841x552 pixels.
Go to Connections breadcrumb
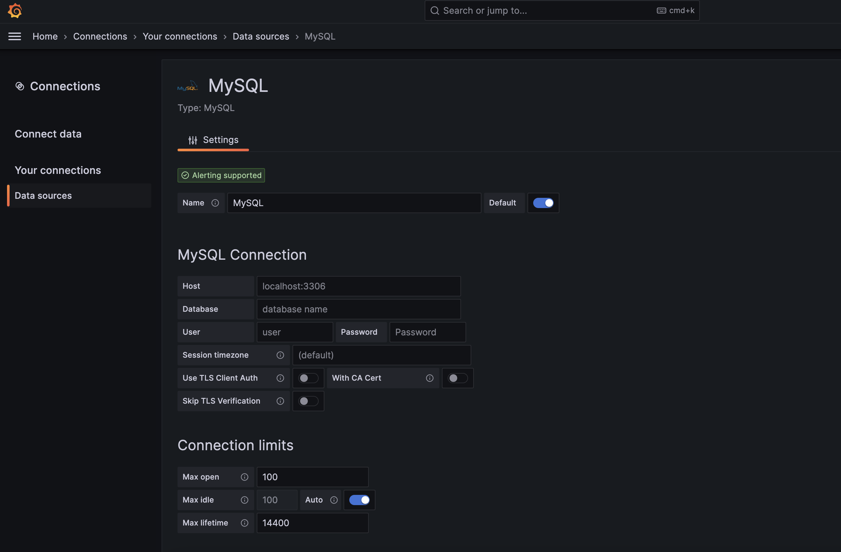click(100, 36)
